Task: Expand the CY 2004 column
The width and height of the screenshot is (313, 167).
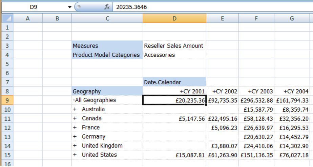Action: (285, 91)
